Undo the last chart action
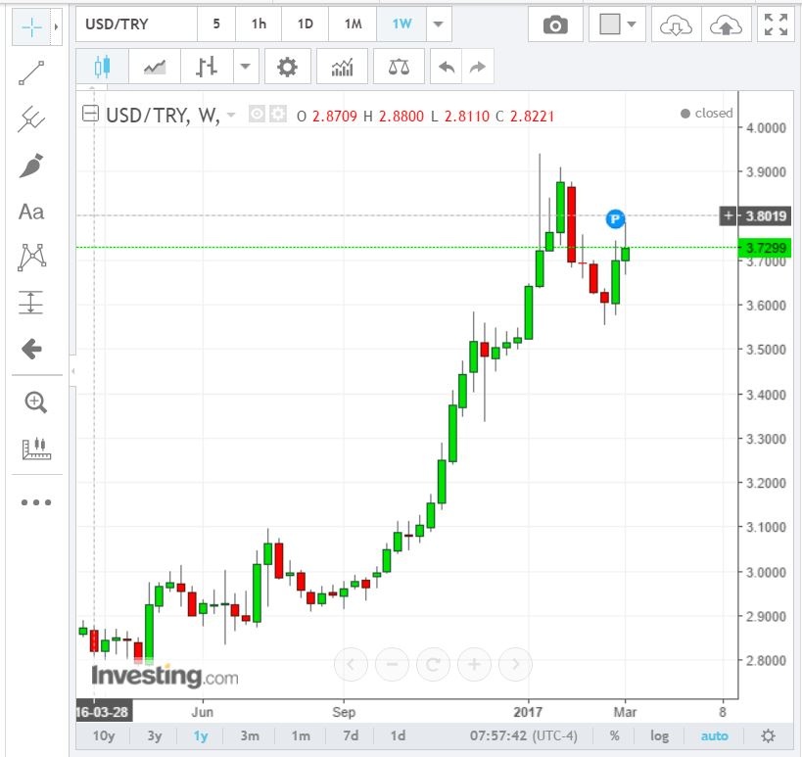The height and width of the screenshot is (757, 802). point(447,68)
